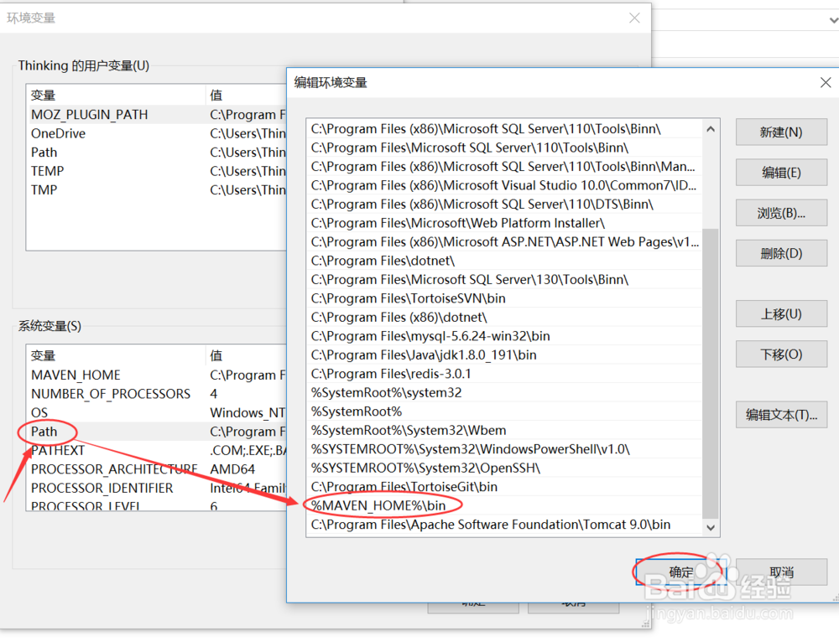Select Java\jdk1.8.0_191\bin entry

click(x=504, y=355)
